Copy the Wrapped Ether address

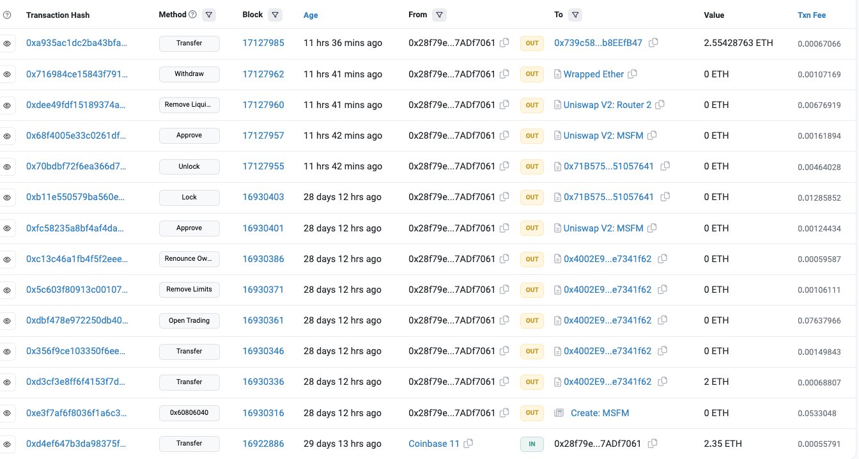pyautogui.click(x=632, y=74)
